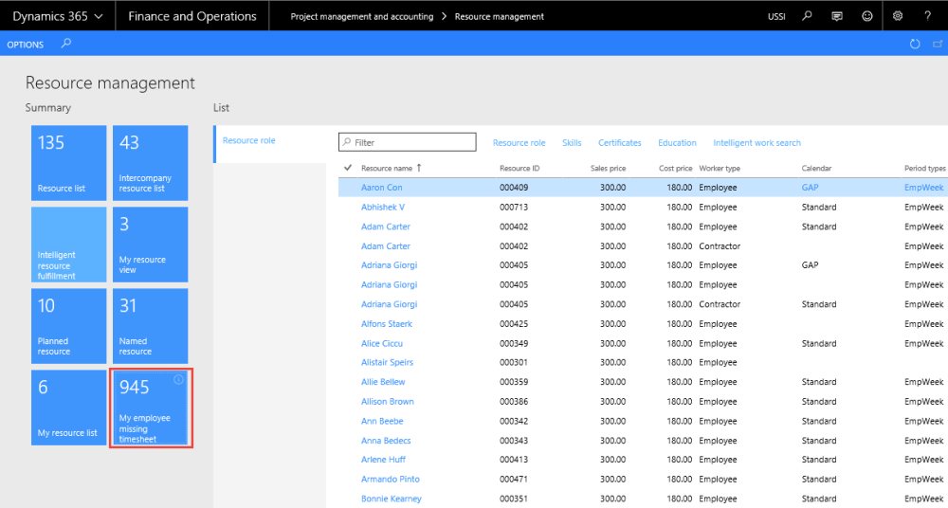Viewport: 948px width, 508px height.
Task: Click the open in new window icon
Action: tap(937, 45)
